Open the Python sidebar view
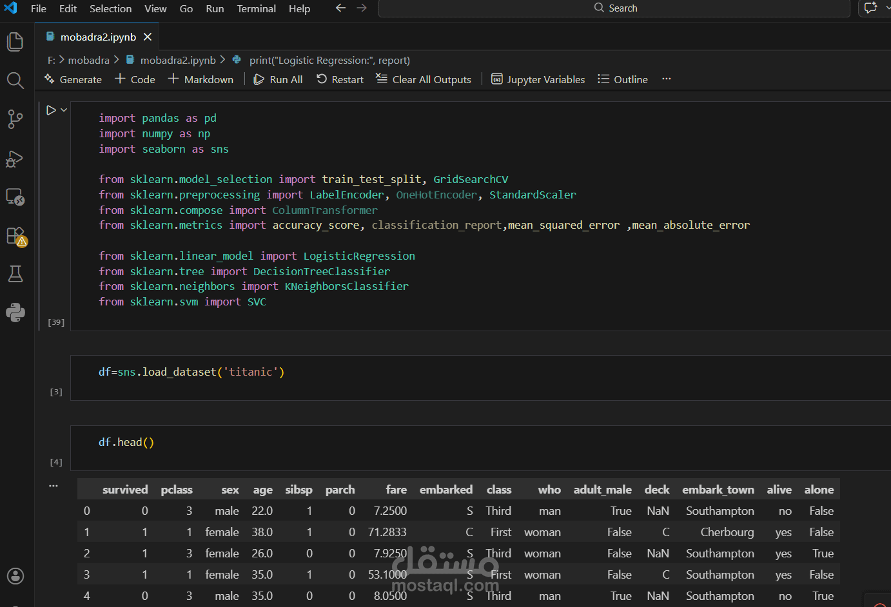 click(x=15, y=313)
